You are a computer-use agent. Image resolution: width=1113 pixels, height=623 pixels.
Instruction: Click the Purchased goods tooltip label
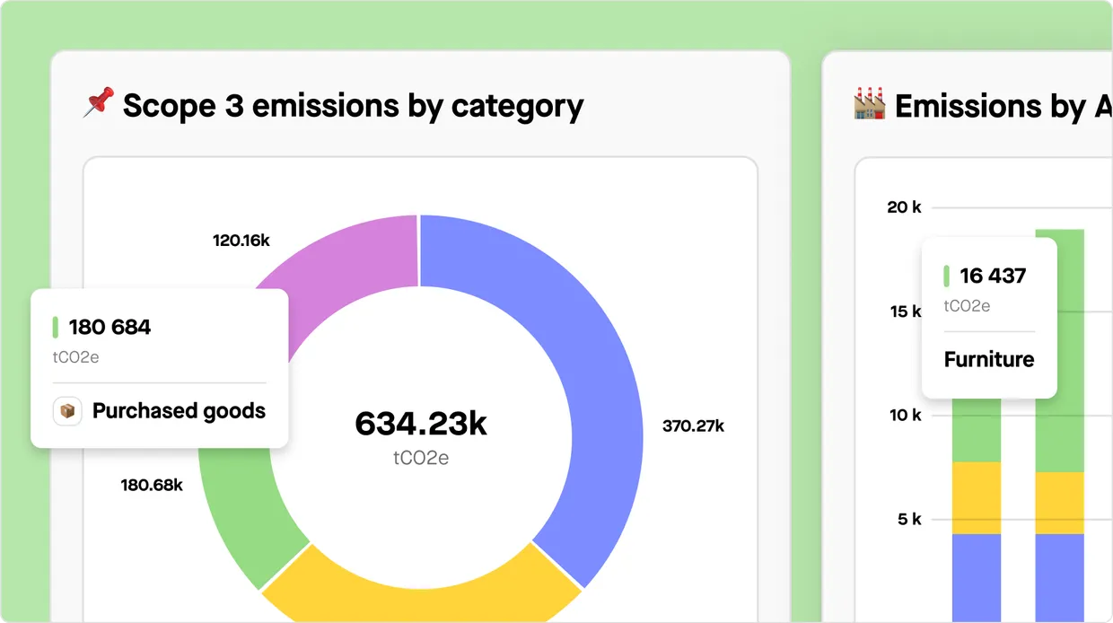(x=179, y=411)
